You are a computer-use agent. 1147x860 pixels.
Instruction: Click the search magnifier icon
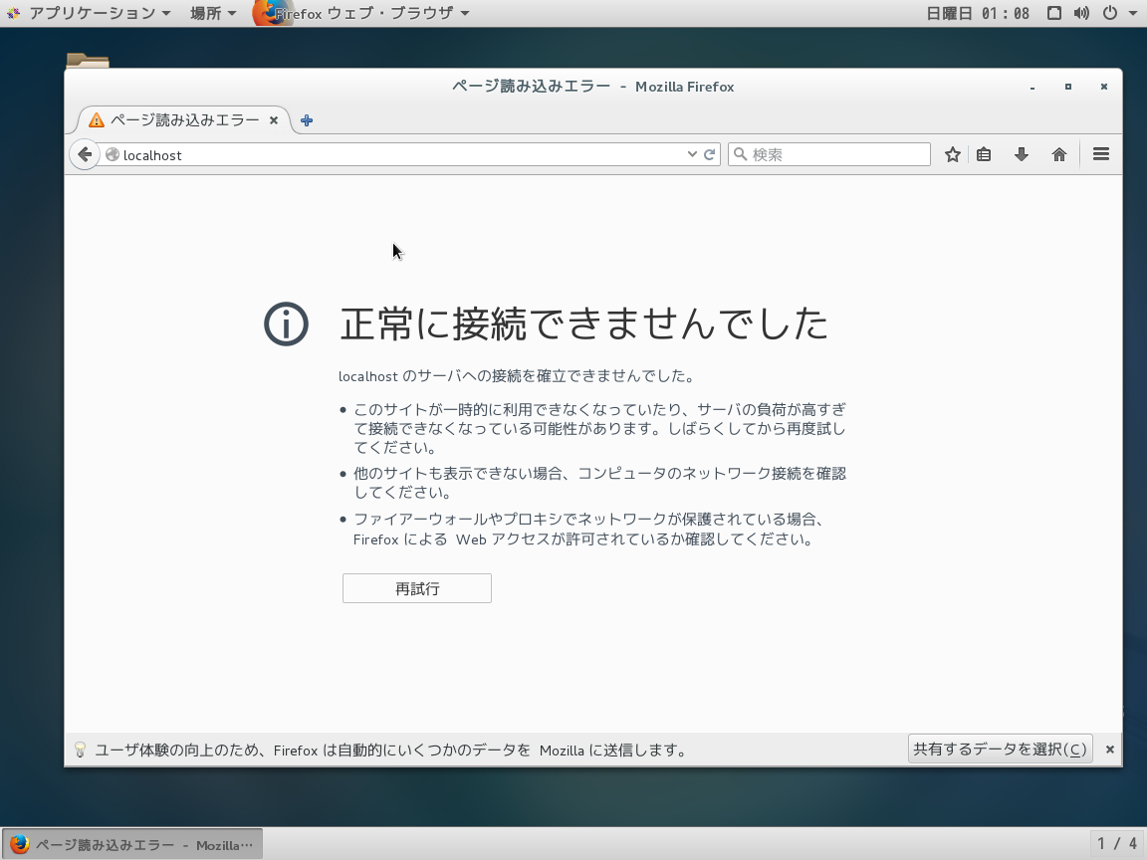tap(741, 154)
